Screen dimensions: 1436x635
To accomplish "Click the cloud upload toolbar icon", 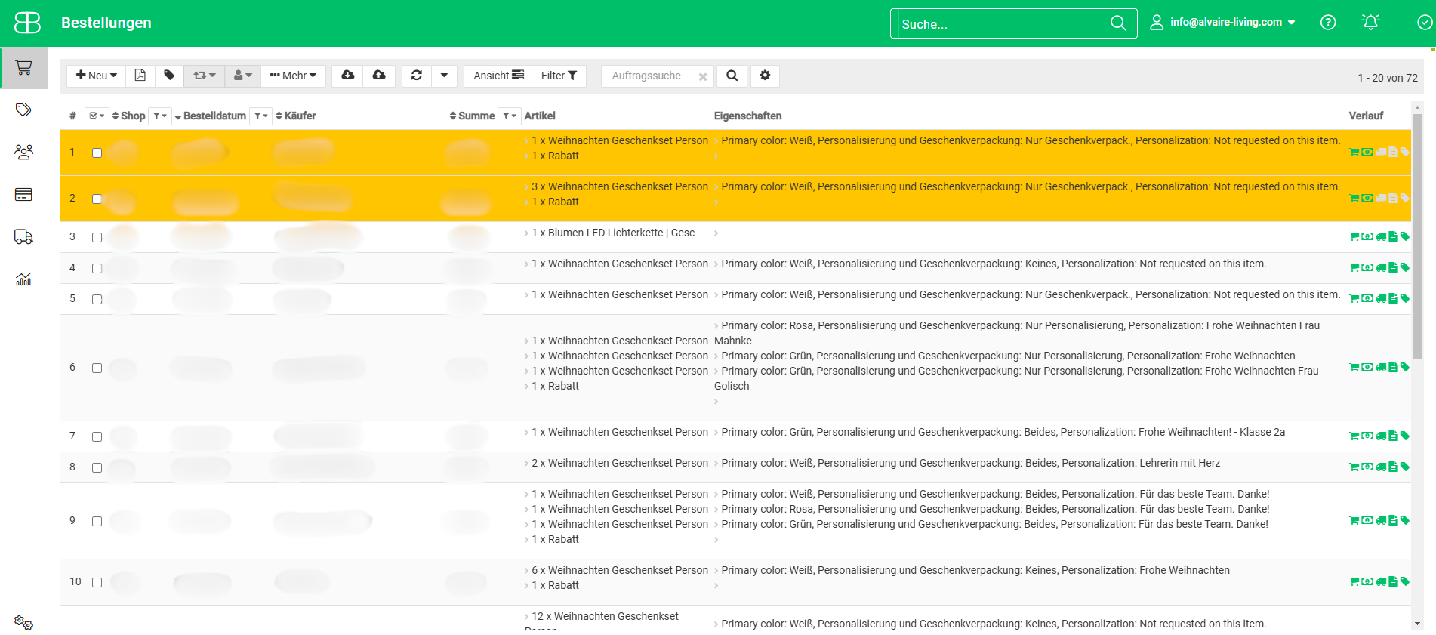I will [x=379, y=76].
